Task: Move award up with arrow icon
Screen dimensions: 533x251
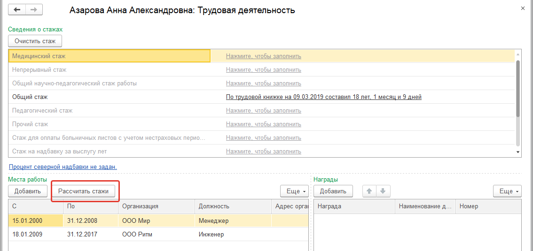Action: pos(370,191)
